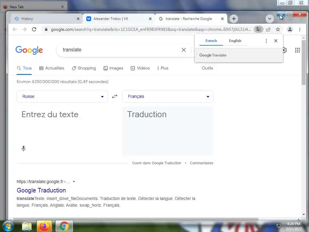Close the translate Recherche Google tab
Image resolution: width=309 pixels, height=232 pixels.
[x=222, y=19]
